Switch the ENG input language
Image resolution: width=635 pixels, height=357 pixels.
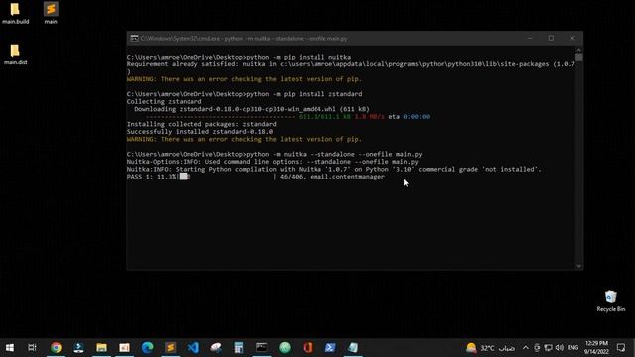572,348
